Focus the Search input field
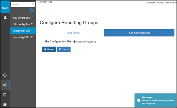The image size is (177, 108). [x=23, y=5]
